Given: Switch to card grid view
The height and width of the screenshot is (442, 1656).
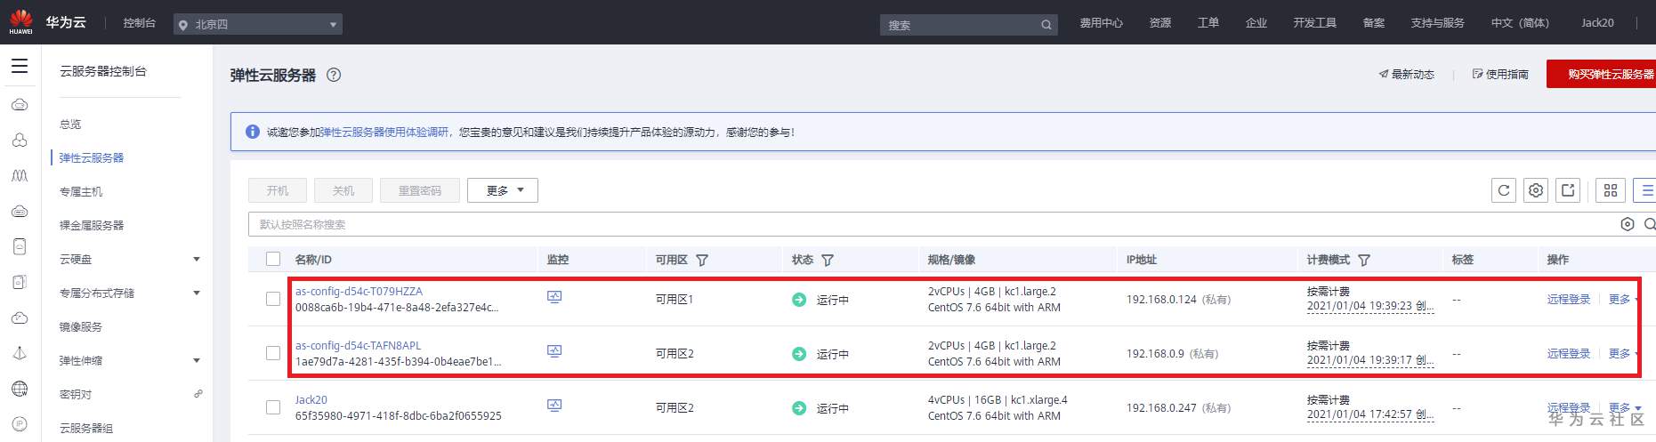Looking at the screenshot, I should (x=1611, y=190).
